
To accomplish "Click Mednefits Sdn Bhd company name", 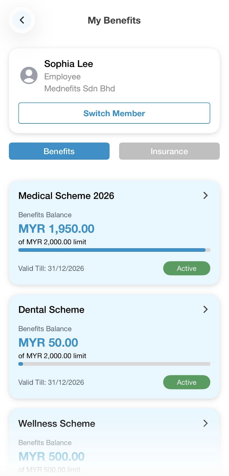I will [80, 89].
